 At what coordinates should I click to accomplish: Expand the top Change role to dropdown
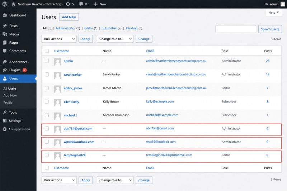tap(115, 39)
